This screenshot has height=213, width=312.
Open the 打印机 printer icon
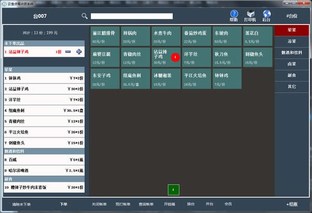pos(251,14)
